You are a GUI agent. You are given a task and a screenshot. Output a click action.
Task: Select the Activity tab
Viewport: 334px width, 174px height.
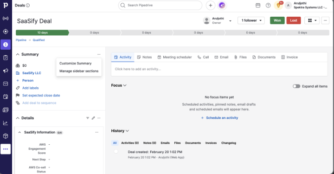pyautogui.click(x=122, y=57)
